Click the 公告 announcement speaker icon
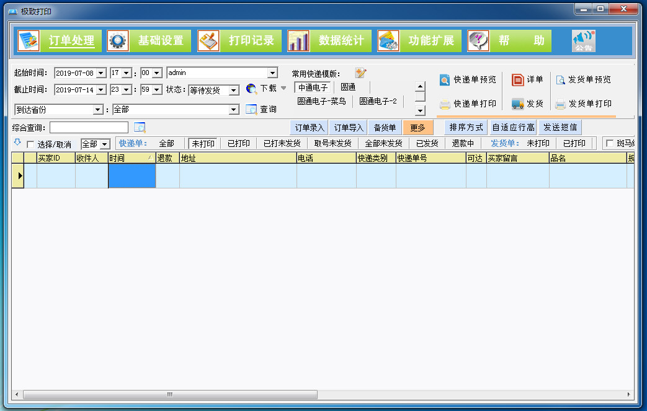The image size is (647, 411). click(x=582, y=40)
